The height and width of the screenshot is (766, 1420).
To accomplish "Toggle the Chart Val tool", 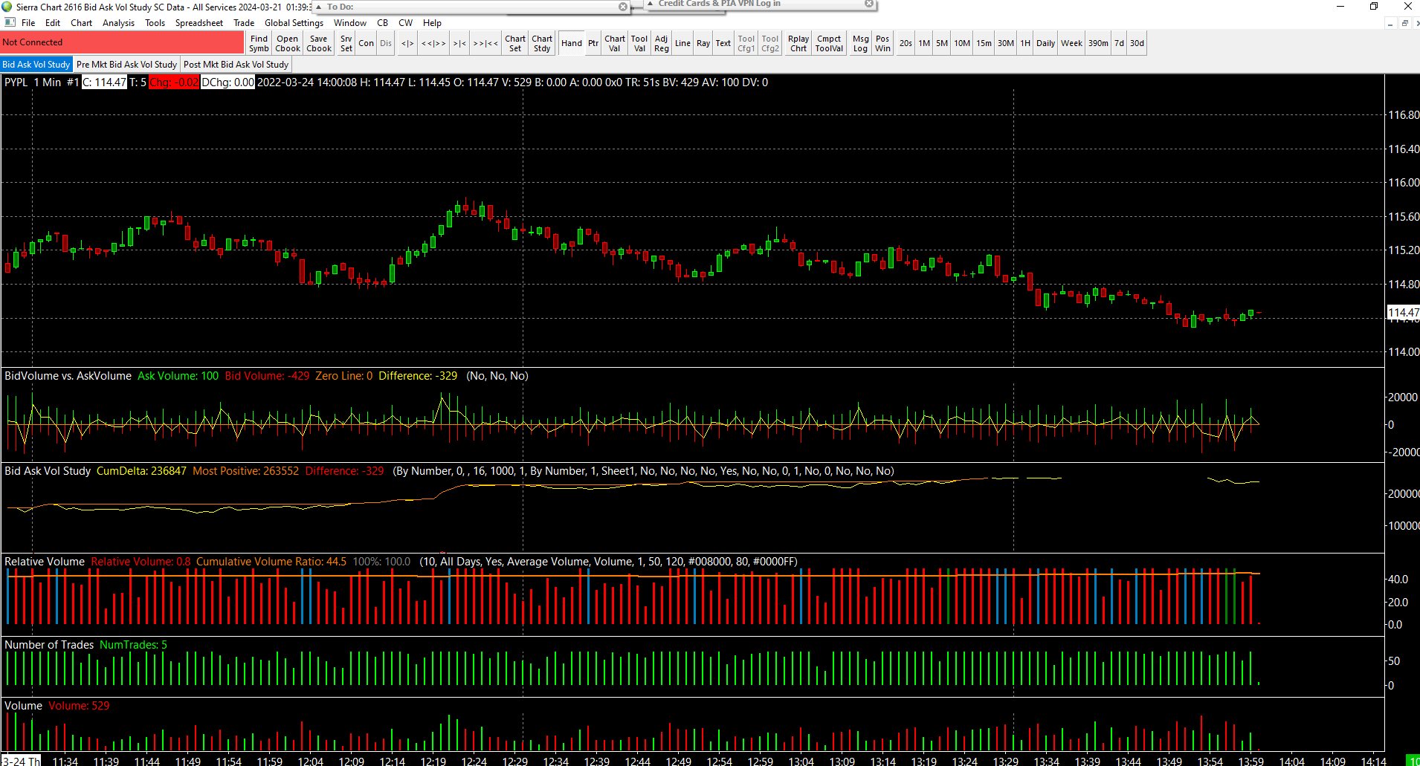I will 615,43.
